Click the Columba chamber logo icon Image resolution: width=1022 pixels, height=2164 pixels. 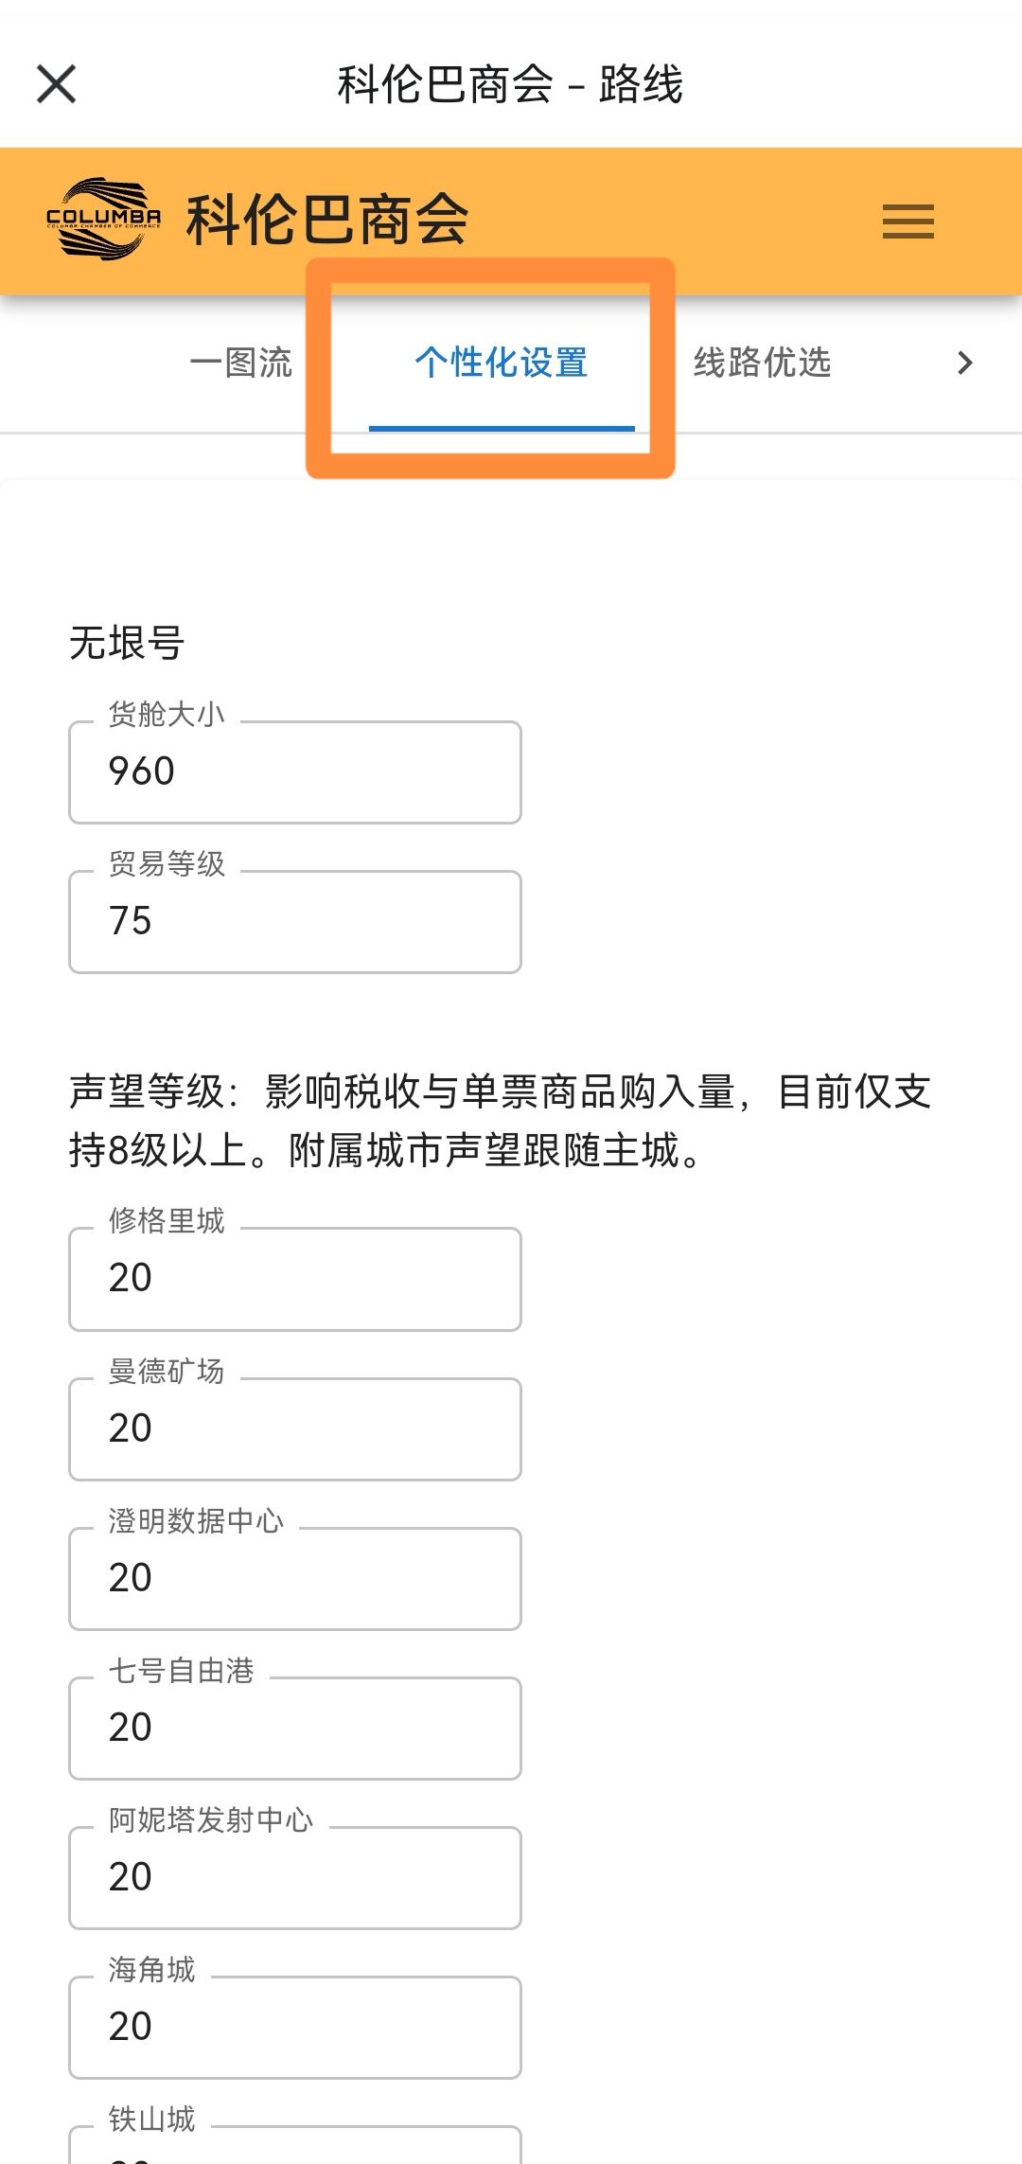coord(103,220)
